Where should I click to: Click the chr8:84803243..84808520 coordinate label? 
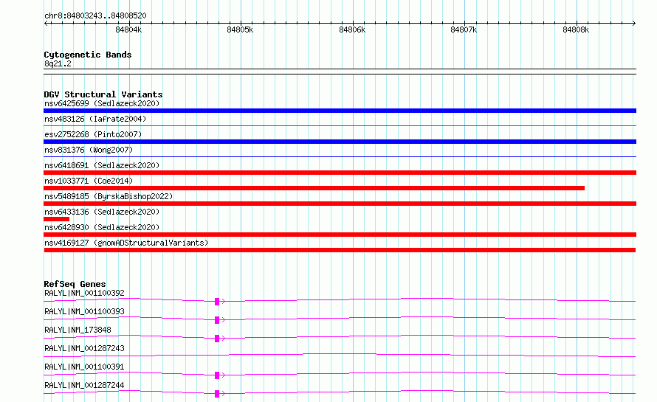coord(95,16)
